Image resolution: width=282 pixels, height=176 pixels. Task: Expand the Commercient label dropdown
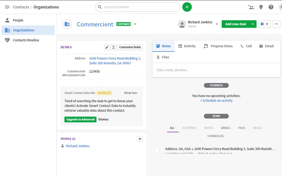(x=136, y=24)
